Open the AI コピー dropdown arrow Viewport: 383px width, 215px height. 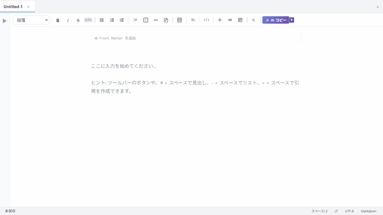click(291, 20)
